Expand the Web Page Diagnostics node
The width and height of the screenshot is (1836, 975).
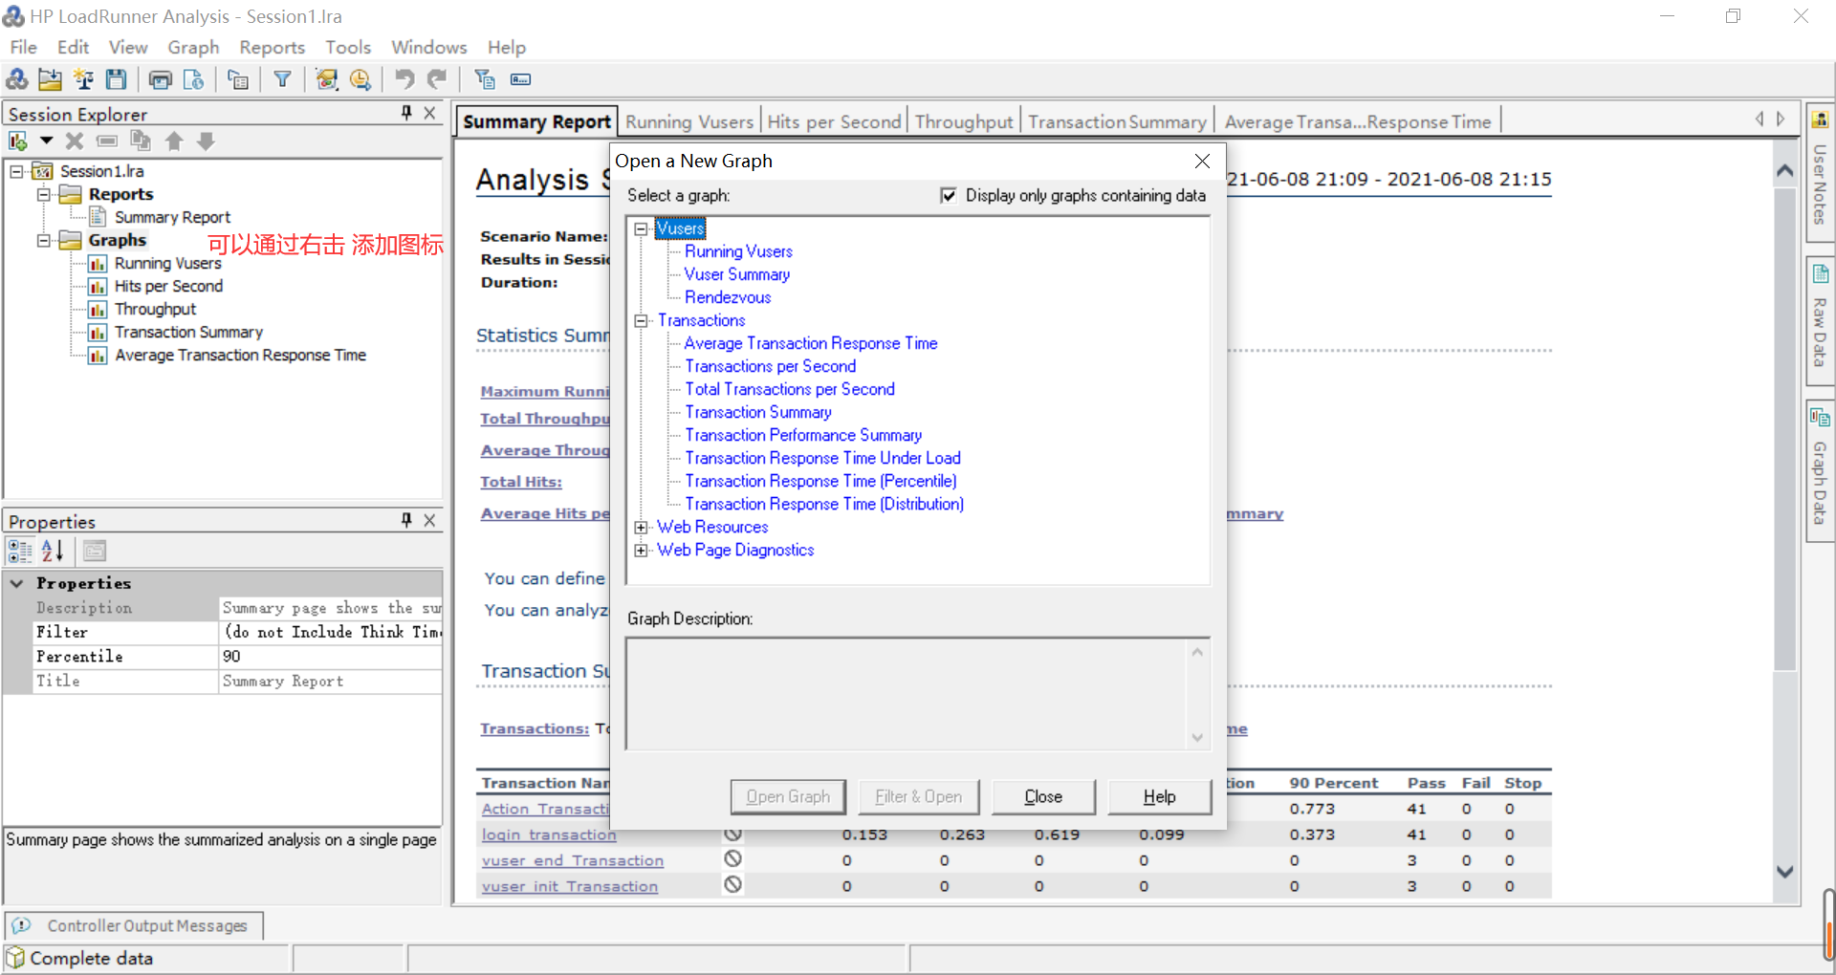[642, 550]
